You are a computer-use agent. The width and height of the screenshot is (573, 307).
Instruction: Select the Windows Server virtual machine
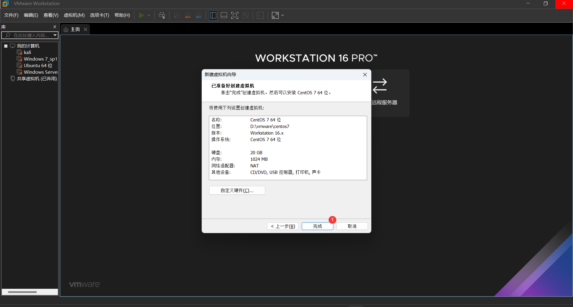click(x=41, y=72)
